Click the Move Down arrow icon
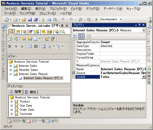Image resolution: width=153 pixels, height=130 pixels. click(22, 47)
